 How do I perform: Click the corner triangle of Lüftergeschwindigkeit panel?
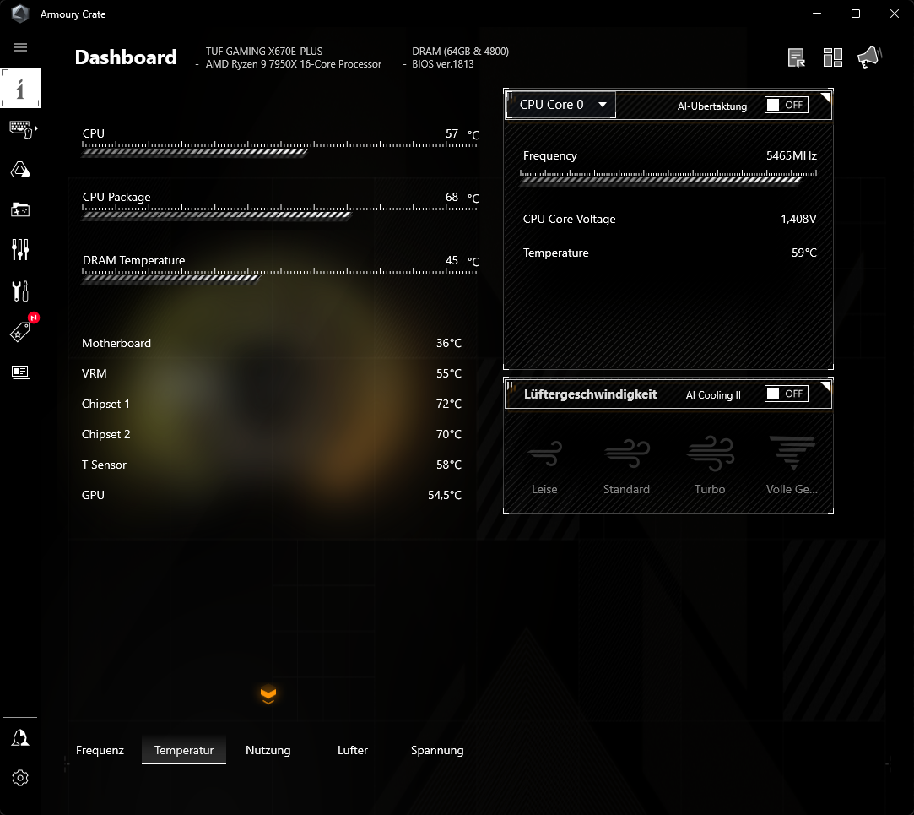click(x=826, y=386)
